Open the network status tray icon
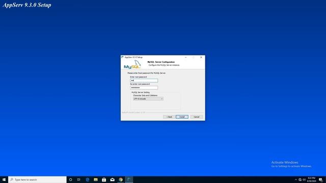The width and height of the screenshot is (326, 183). click(x=300, y=179)
